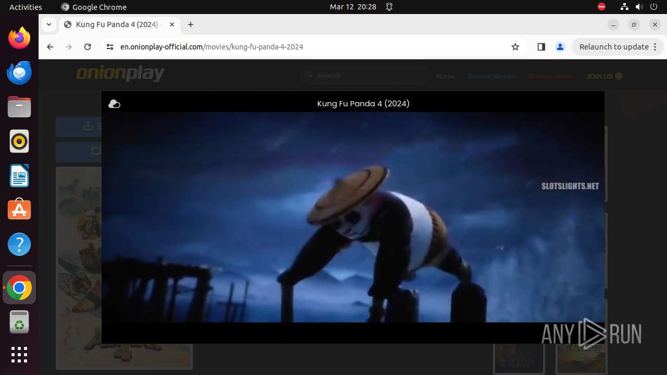Click the JOIN US link

[604, 76]
